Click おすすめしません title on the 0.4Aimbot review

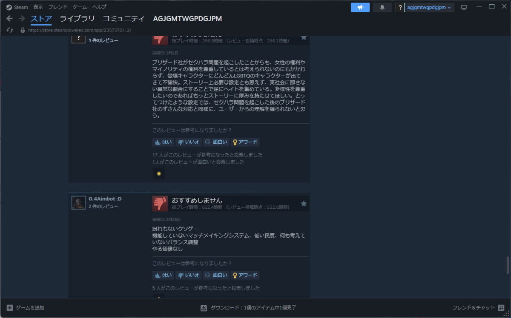(x=197, y=200)
